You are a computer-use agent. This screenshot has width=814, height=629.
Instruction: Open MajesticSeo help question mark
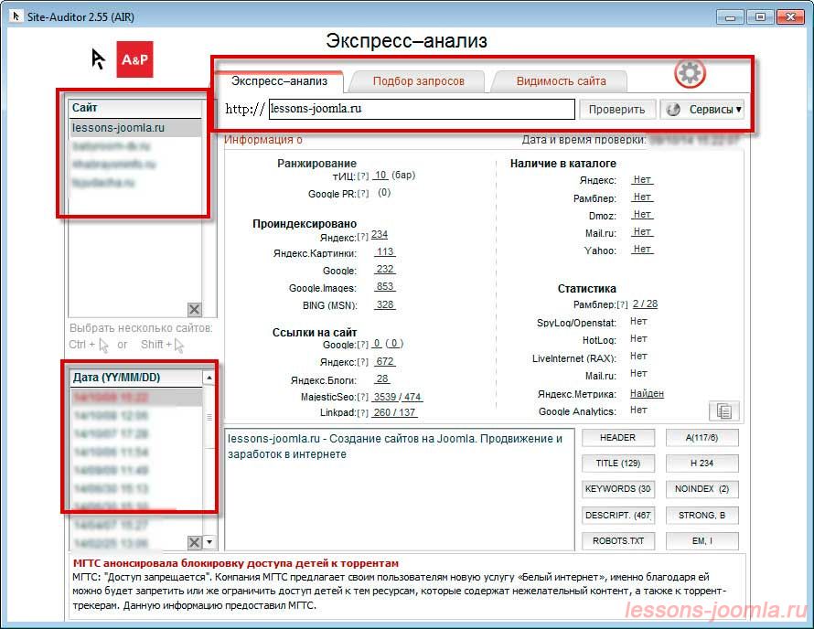tap(363, 398)
